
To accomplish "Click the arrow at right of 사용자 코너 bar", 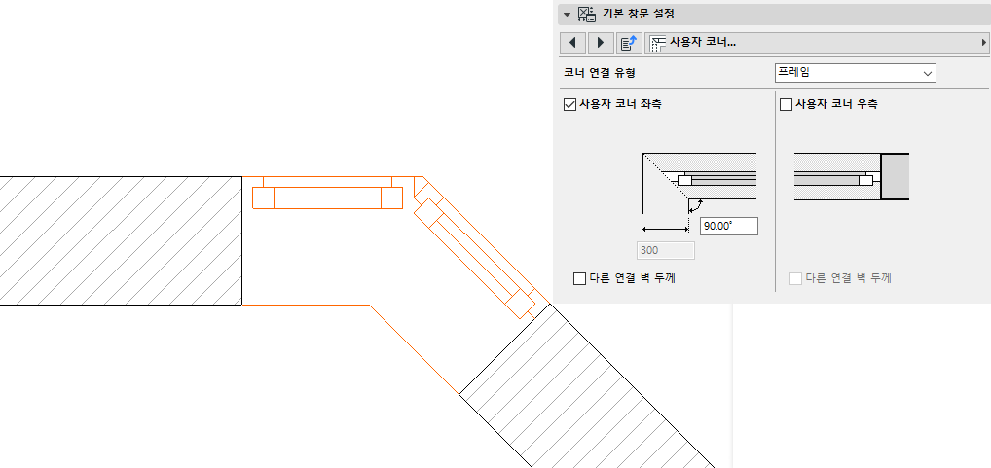I will [983, 42].
